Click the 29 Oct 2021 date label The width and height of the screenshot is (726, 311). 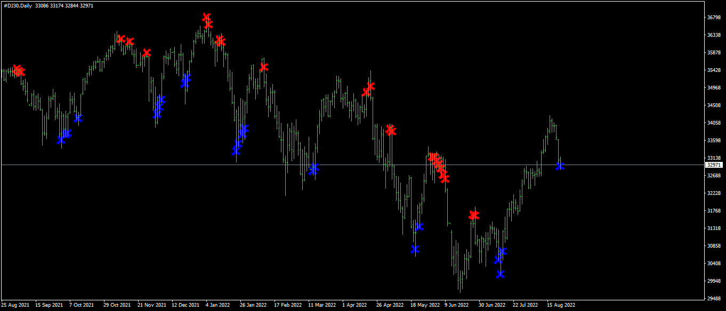[x=117, y=306]
